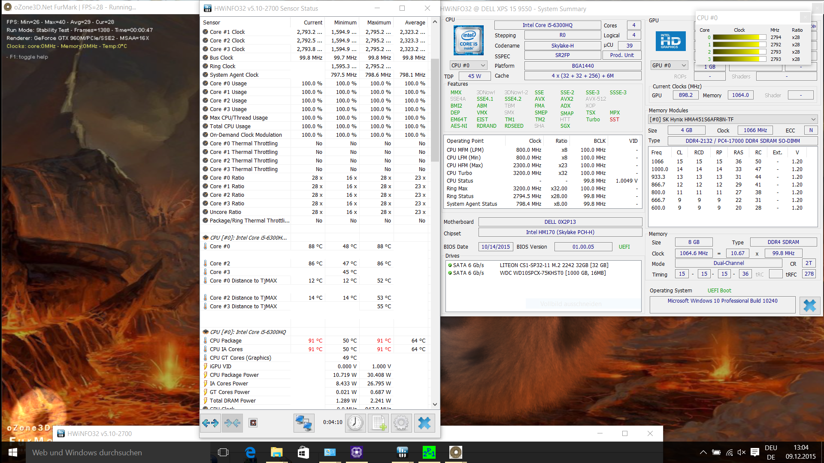
Task: Click HWiNFO32 v5.10-2700 bottom window title
Action: [x=100, y=433]
